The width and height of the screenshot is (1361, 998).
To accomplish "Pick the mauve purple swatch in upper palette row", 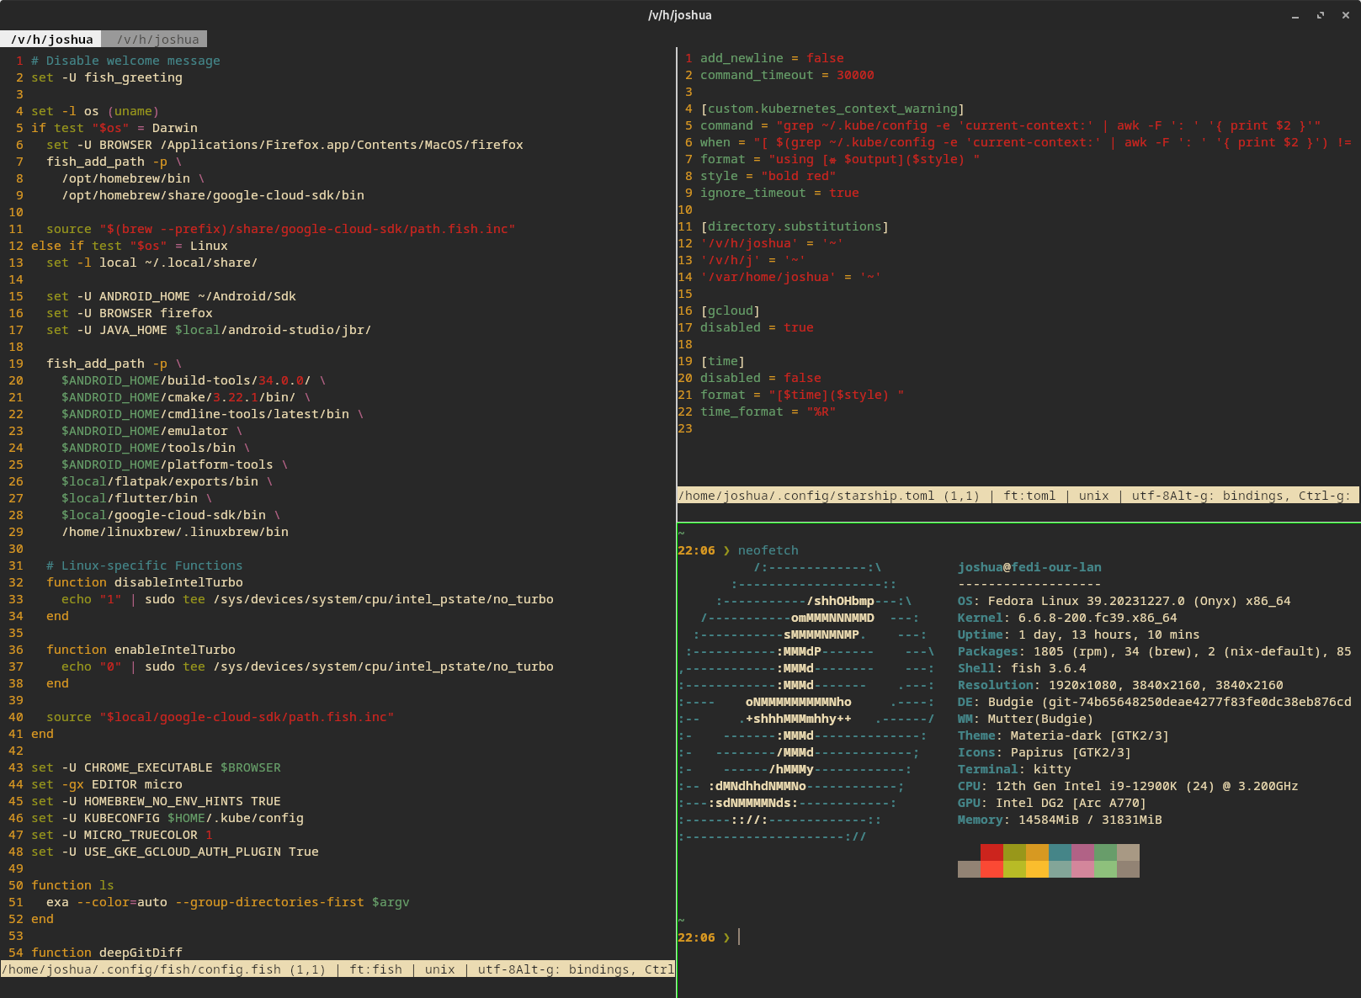I will point(1082,852).
